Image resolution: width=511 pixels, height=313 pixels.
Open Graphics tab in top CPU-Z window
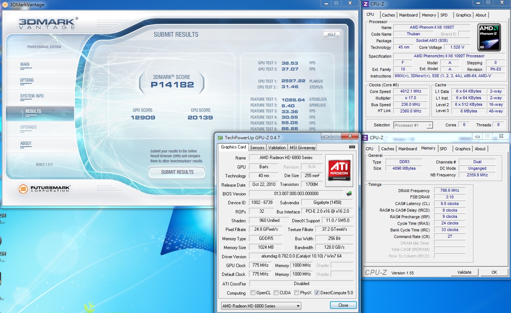click(463, 15)
